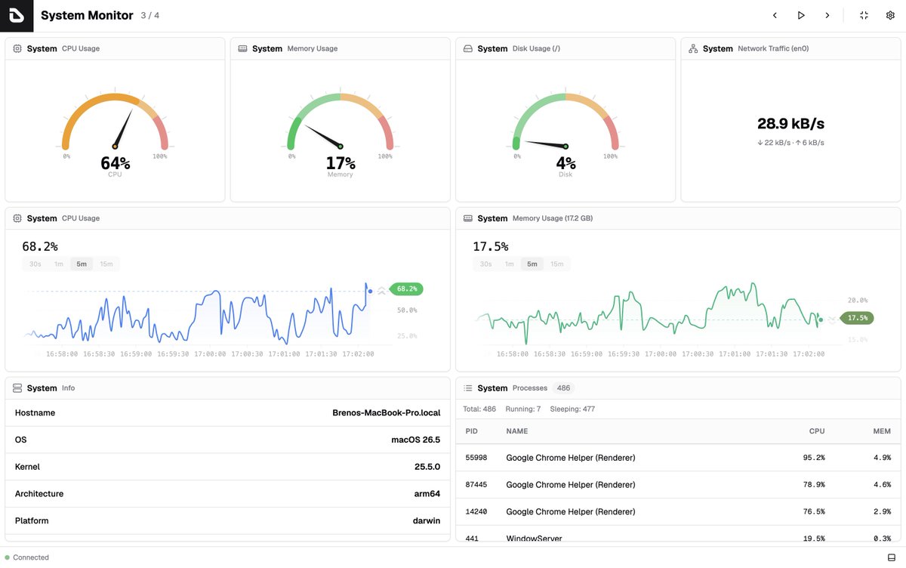The height and width of the screenshot is (568, 906).
Task: Click the kernel value 25.5.0
Action: click(427, 467)
